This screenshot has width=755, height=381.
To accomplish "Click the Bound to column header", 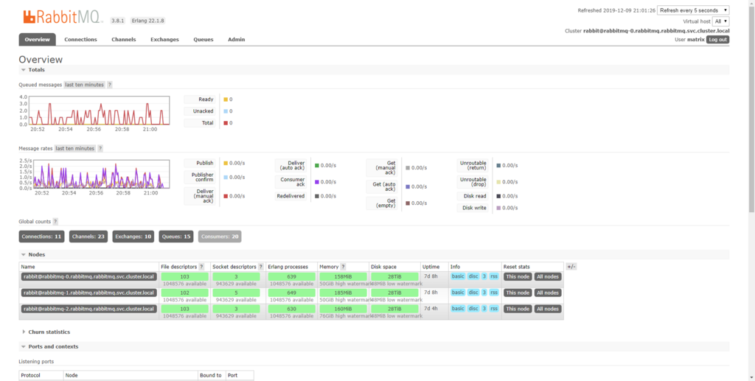I will coord(211,375).
